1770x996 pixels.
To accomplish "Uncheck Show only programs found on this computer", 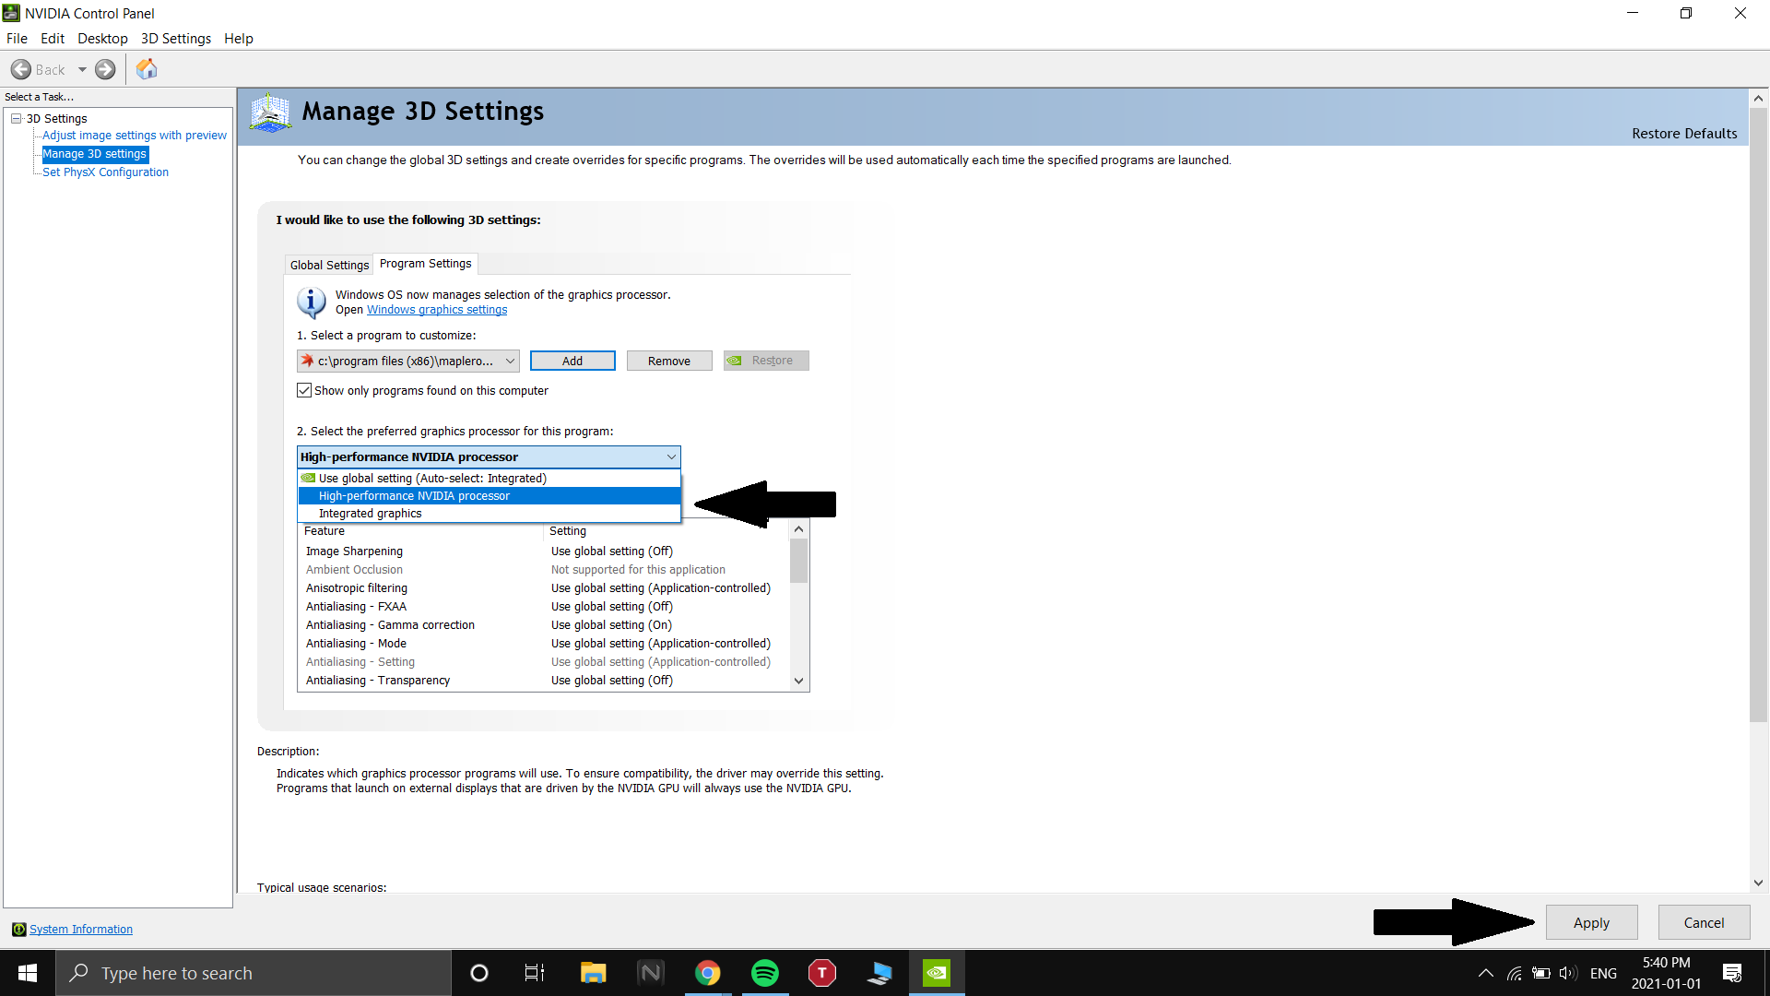I will (304, 390).
